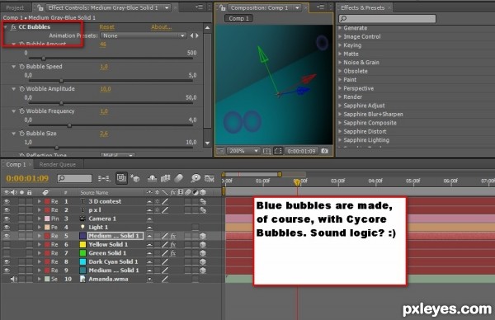Enable motion blur icon in timeline
Screen dimensions: 495x320
pos(179,179)
